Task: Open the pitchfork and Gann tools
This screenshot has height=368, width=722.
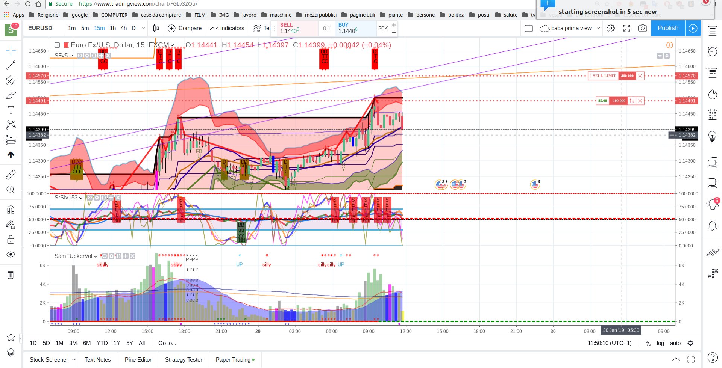Action: 11,80
